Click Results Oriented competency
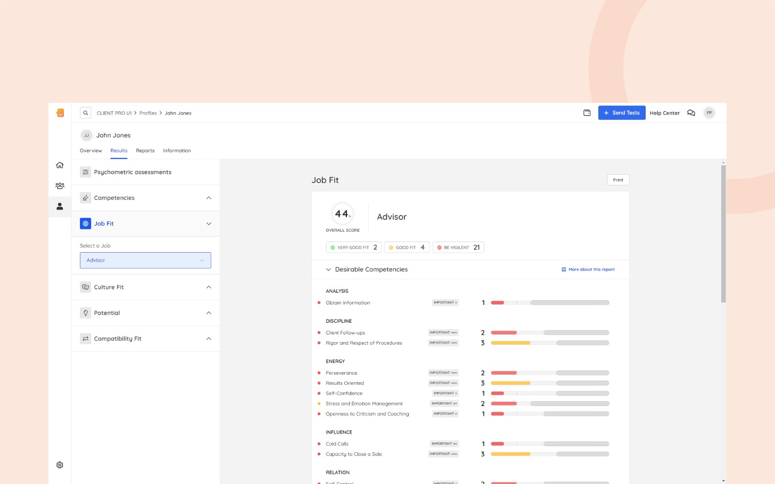Image resolution: width=775 pixels, height=484 pixels. (x=345, y=383)
